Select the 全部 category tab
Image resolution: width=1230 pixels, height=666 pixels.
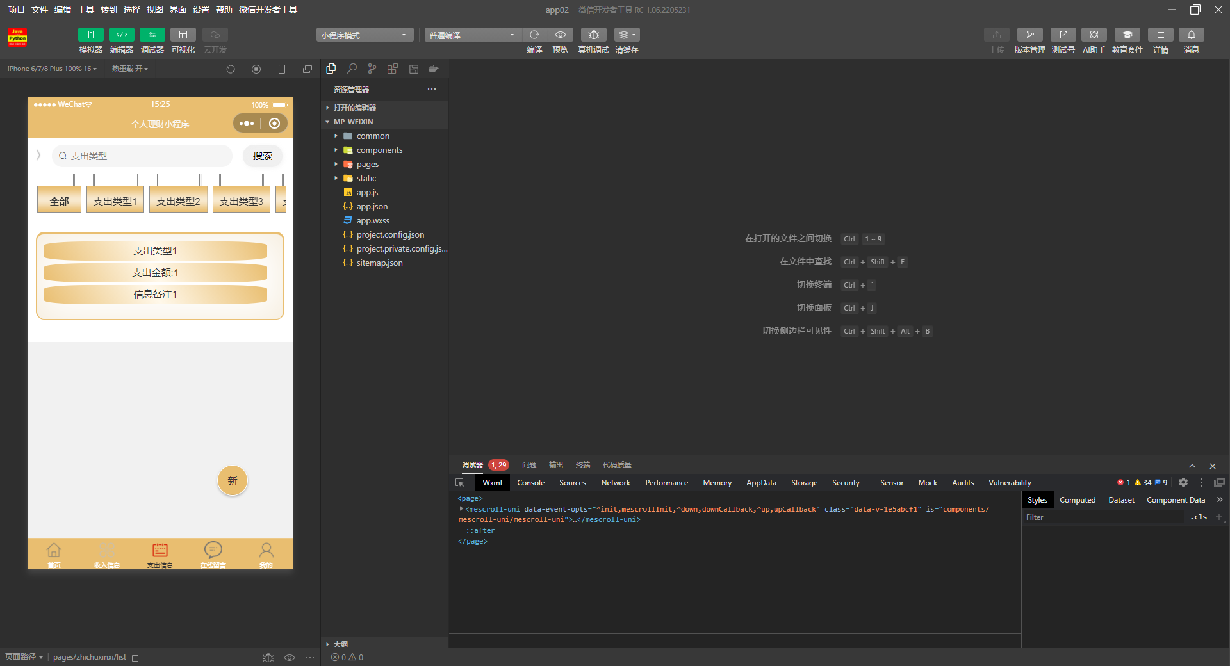(x=59, y=200)
